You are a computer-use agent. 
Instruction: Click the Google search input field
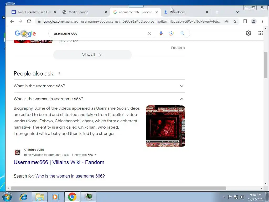[x=100, y=33]
